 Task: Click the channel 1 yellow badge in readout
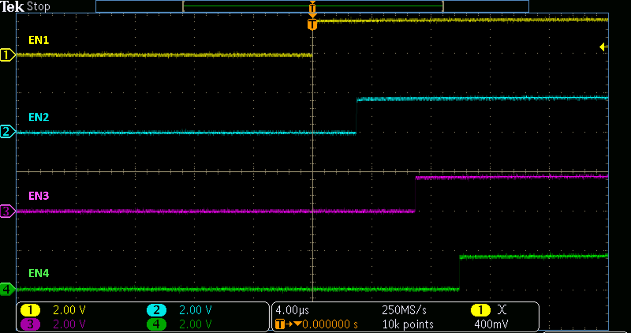coord(30,310)
